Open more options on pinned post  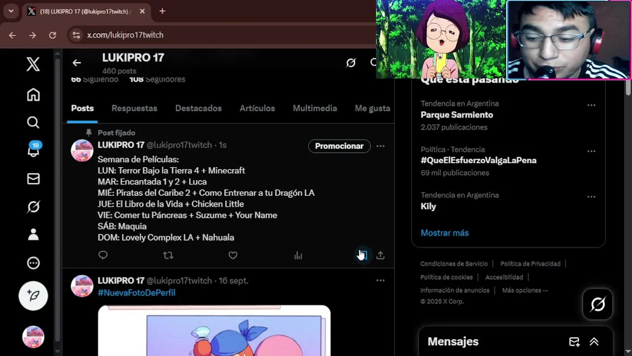coord(380,146)
